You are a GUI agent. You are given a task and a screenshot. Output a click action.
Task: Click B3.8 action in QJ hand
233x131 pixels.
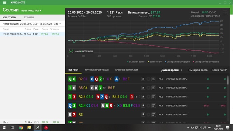(x=126, y=106)
